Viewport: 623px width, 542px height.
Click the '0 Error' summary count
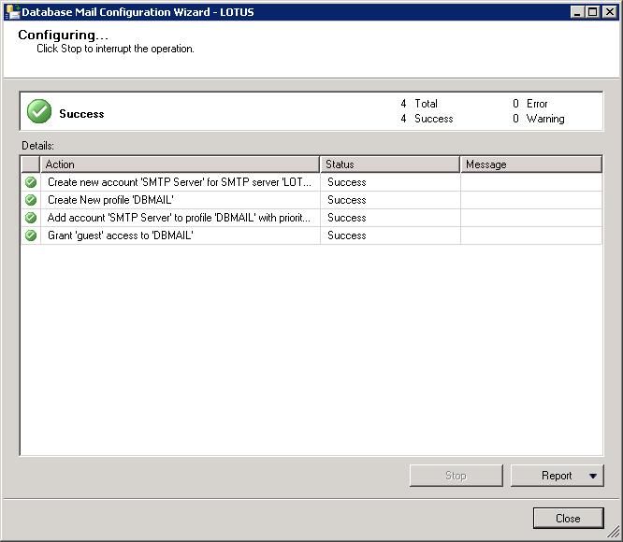click(530, 104)
